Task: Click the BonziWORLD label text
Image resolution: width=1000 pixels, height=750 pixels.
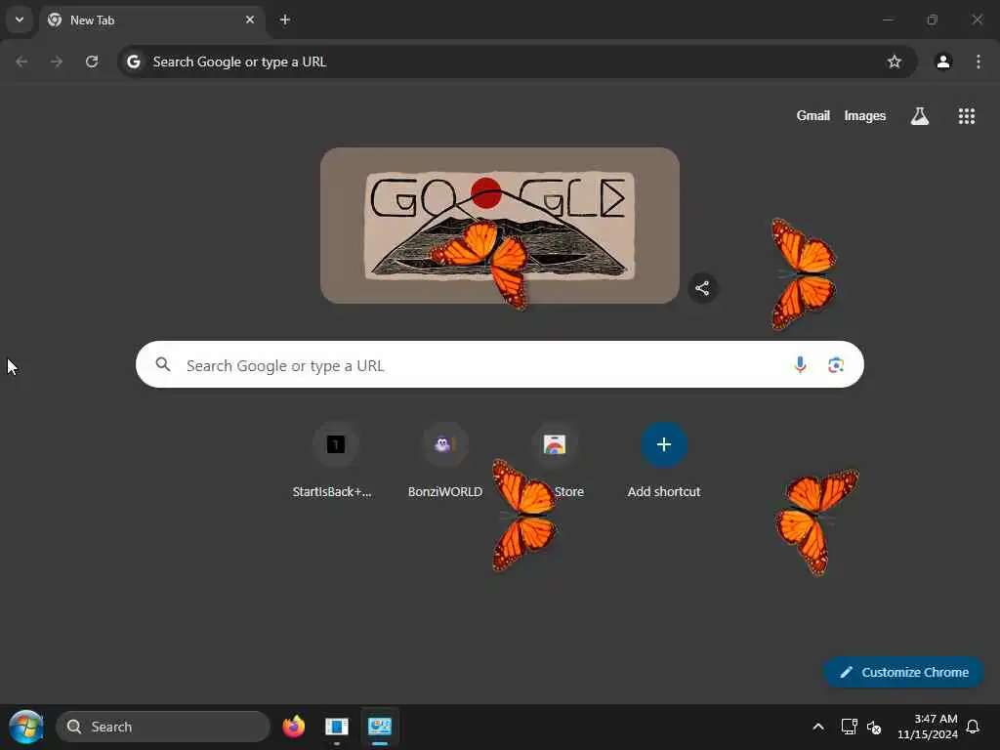Action: (445, 492)
